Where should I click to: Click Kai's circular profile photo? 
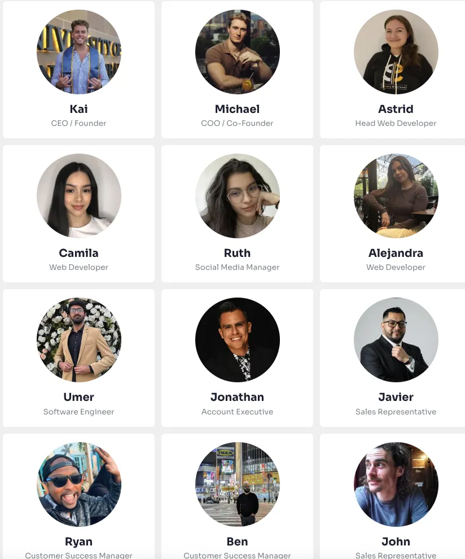click(79, 52)
